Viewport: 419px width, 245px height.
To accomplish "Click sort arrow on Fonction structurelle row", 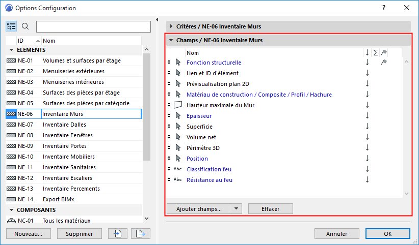I will pyautogui.click(x=366, y=63).
